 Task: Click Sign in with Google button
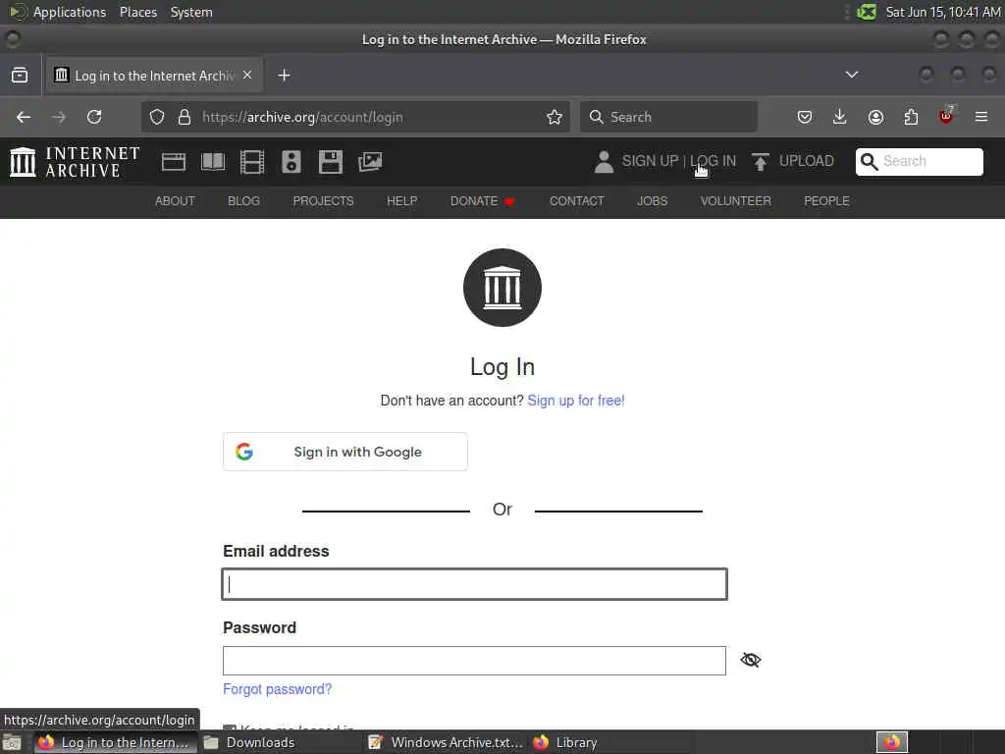[344, 452]
